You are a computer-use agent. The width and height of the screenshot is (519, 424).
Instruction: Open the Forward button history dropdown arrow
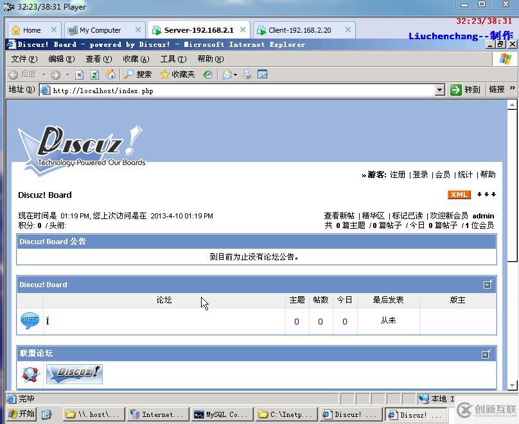[x=68, y=75]
